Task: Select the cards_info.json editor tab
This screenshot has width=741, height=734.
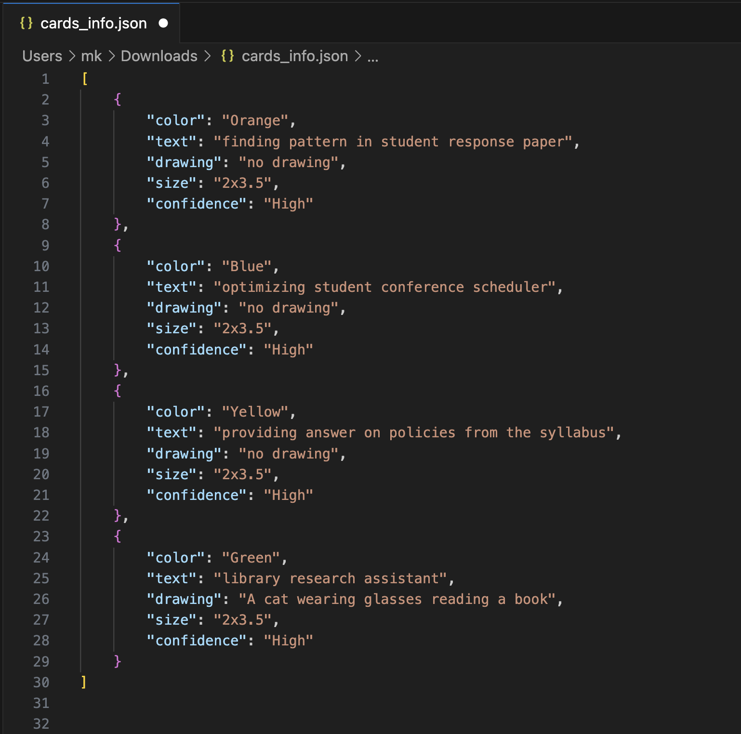Action: [x=93, y=23]
